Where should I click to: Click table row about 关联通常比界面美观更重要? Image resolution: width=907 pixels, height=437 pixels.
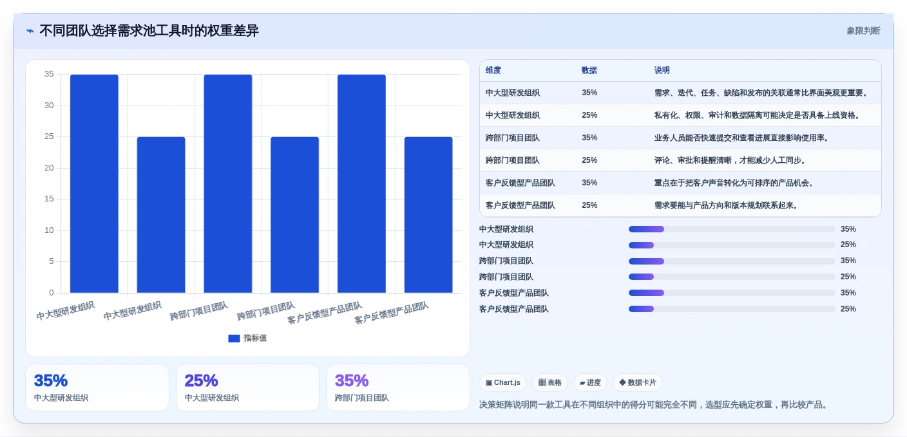coord(680,93)
